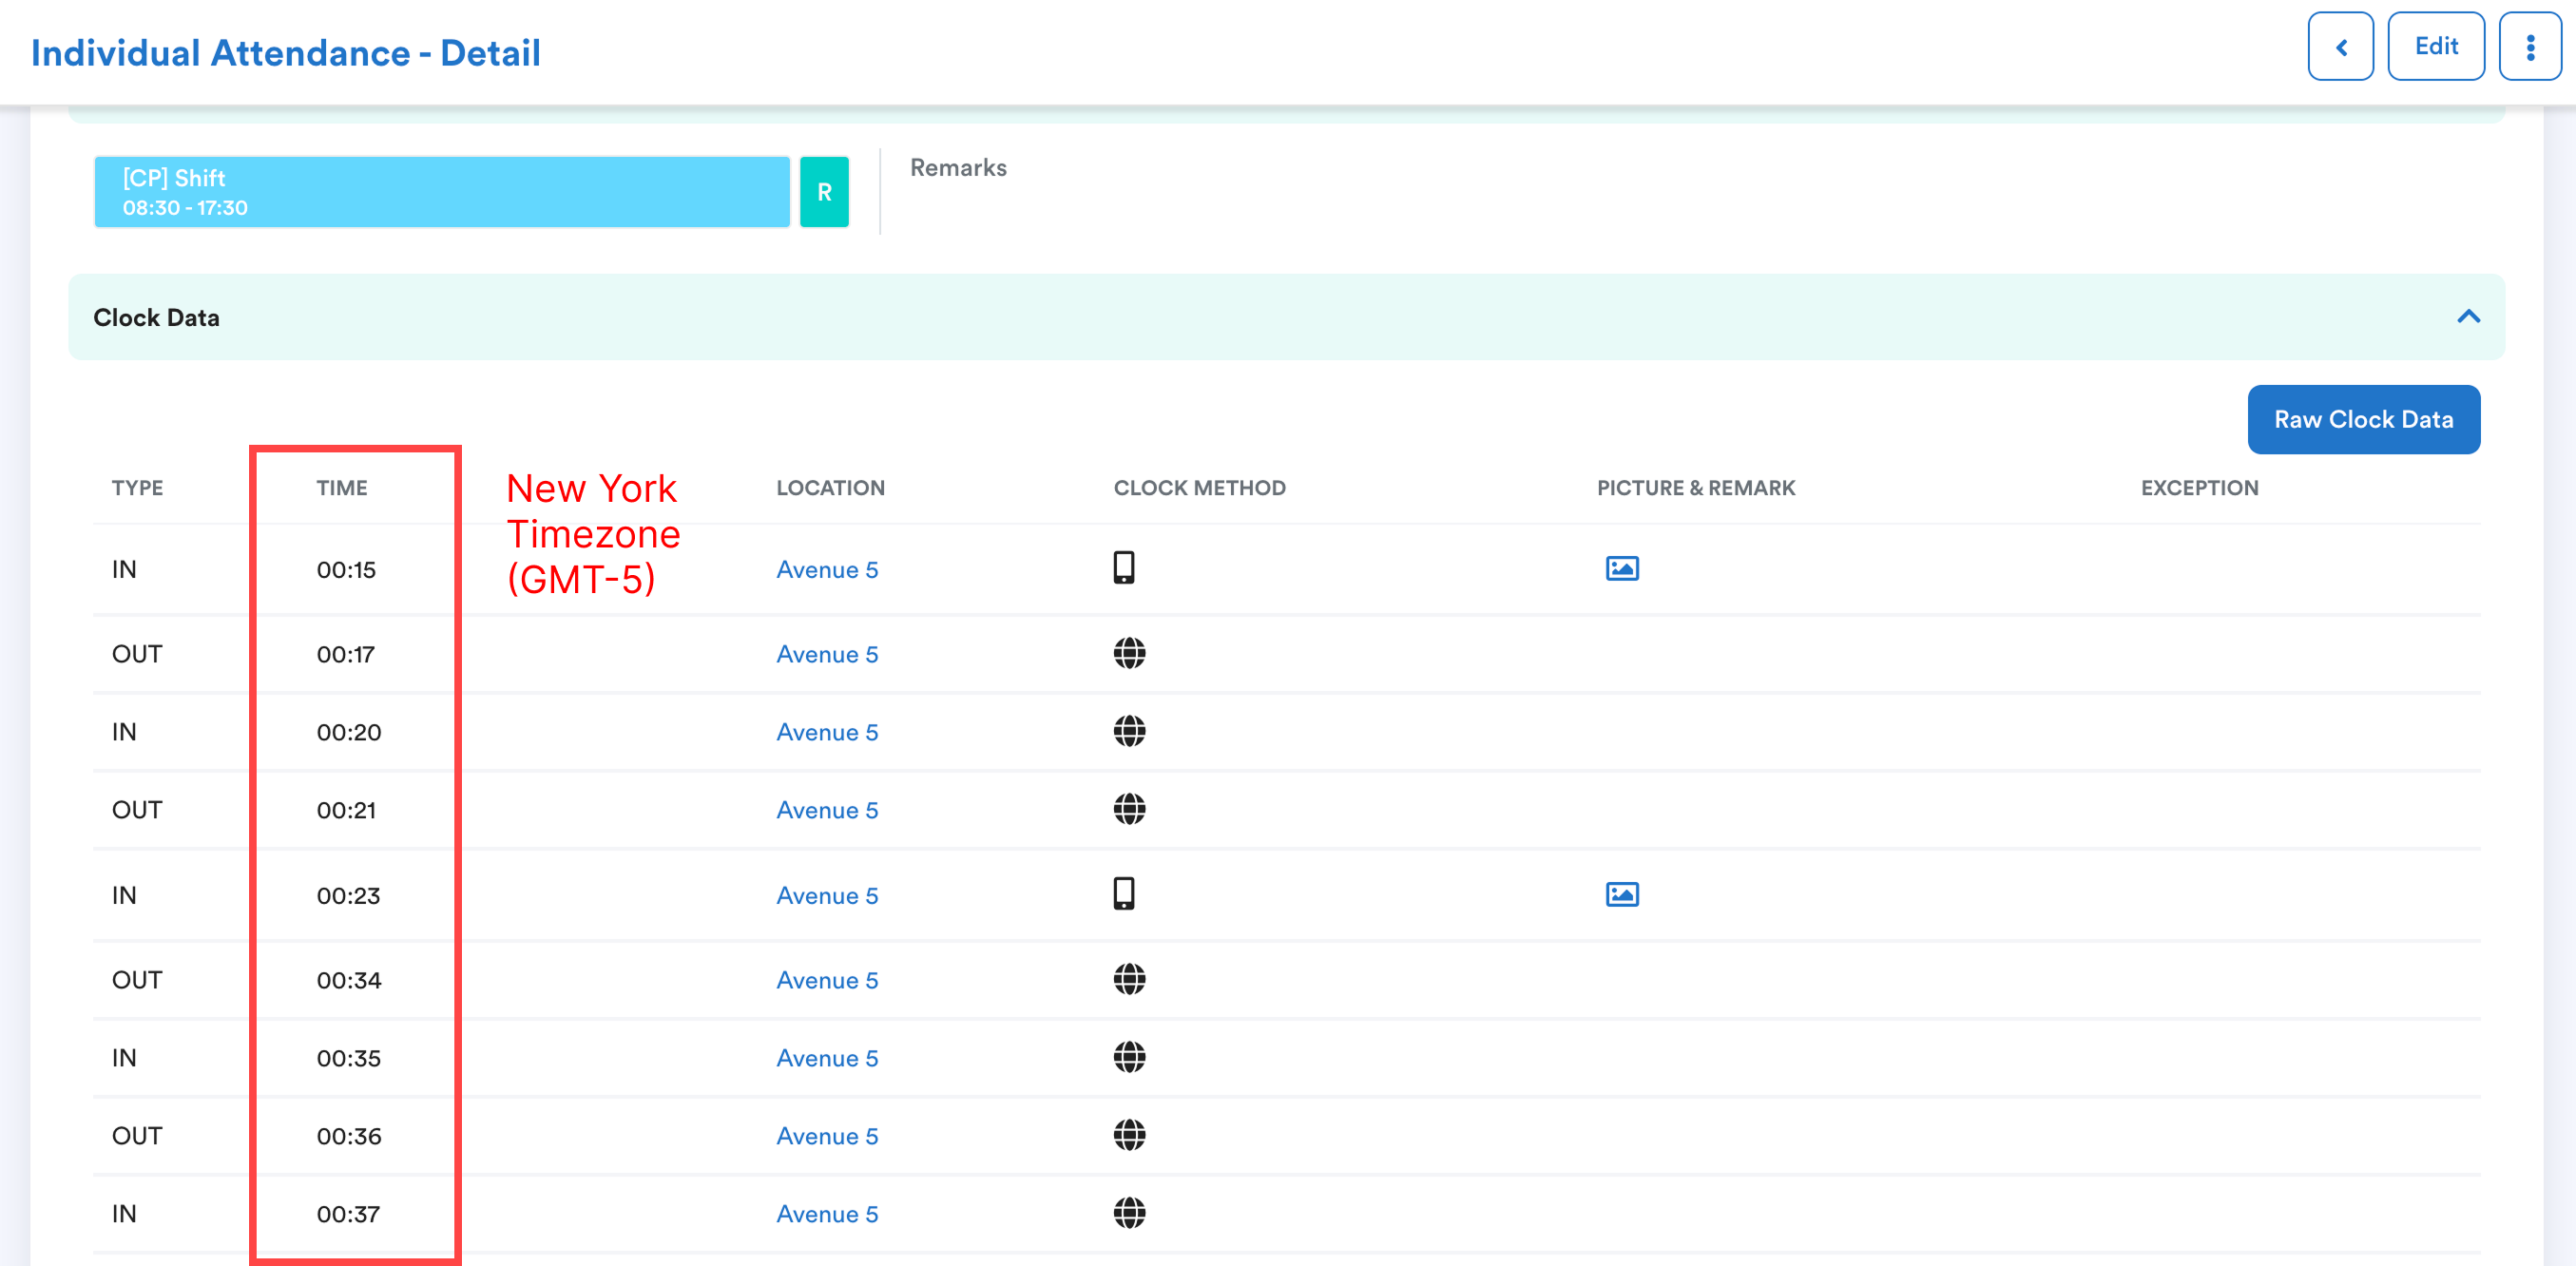Click the LOCATION column header
Image resolution: width=2576 pixels, height=1266 pixels.
click(830, 488)
